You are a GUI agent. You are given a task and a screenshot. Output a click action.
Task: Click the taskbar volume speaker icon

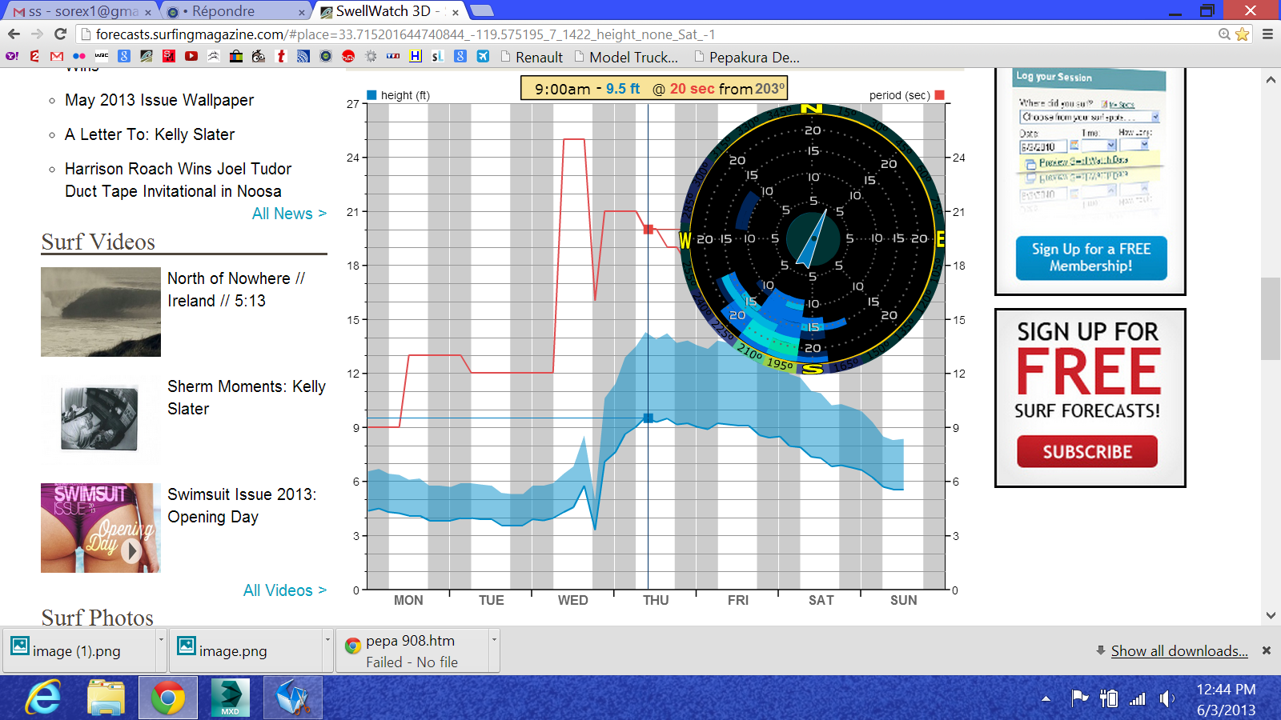pyautogui.click(x=1167, y=698)
